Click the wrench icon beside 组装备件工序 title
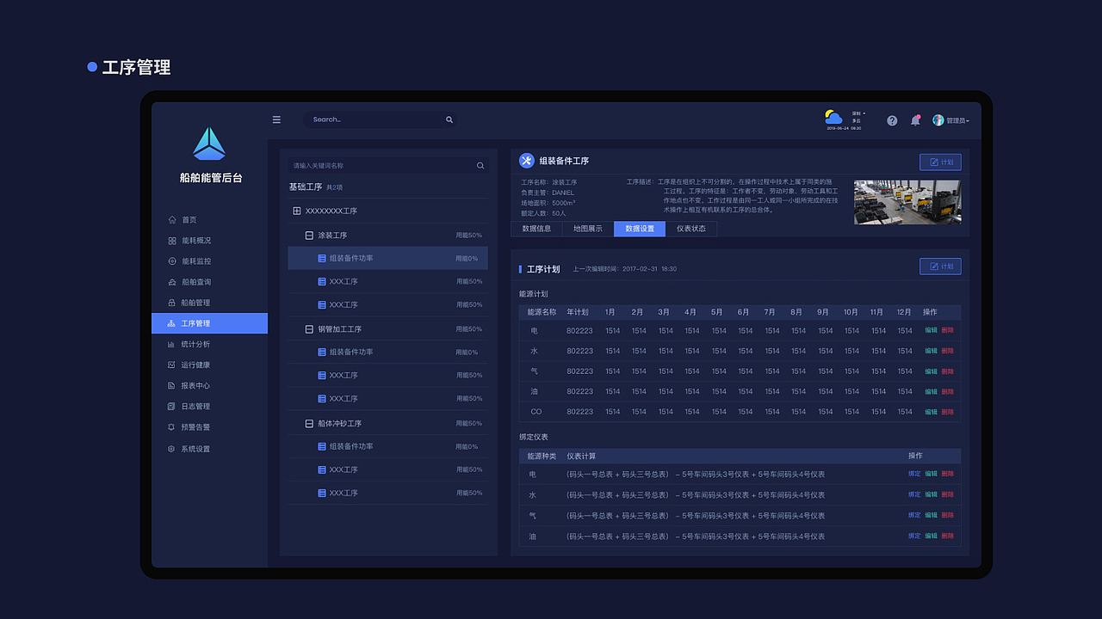The image size is (1102, 619). (527, 161)
